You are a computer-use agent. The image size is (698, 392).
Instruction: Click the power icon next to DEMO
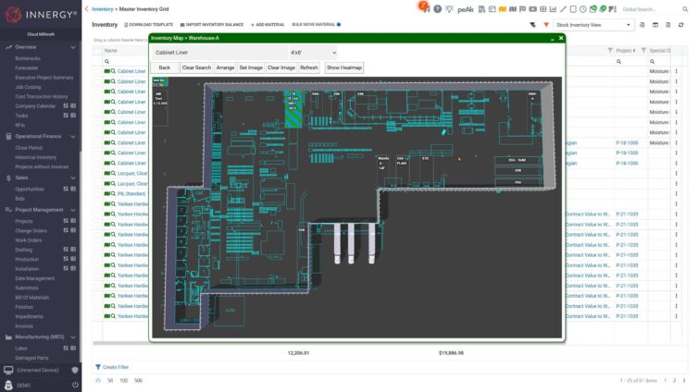(x=75, y=385)
